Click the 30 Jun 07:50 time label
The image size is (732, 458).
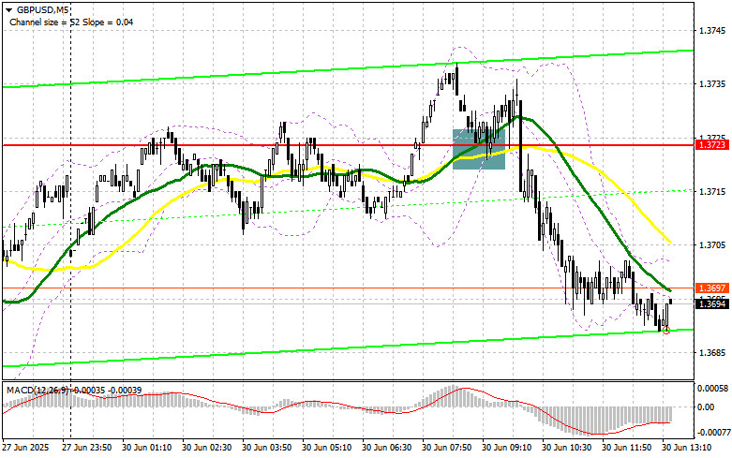point(447,448)
